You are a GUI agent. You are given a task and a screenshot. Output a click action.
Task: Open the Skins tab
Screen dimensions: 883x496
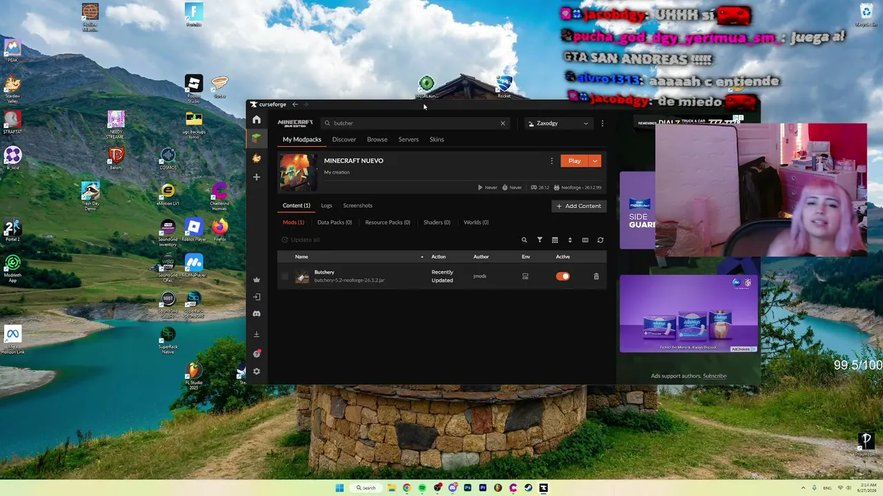point(437,140)
